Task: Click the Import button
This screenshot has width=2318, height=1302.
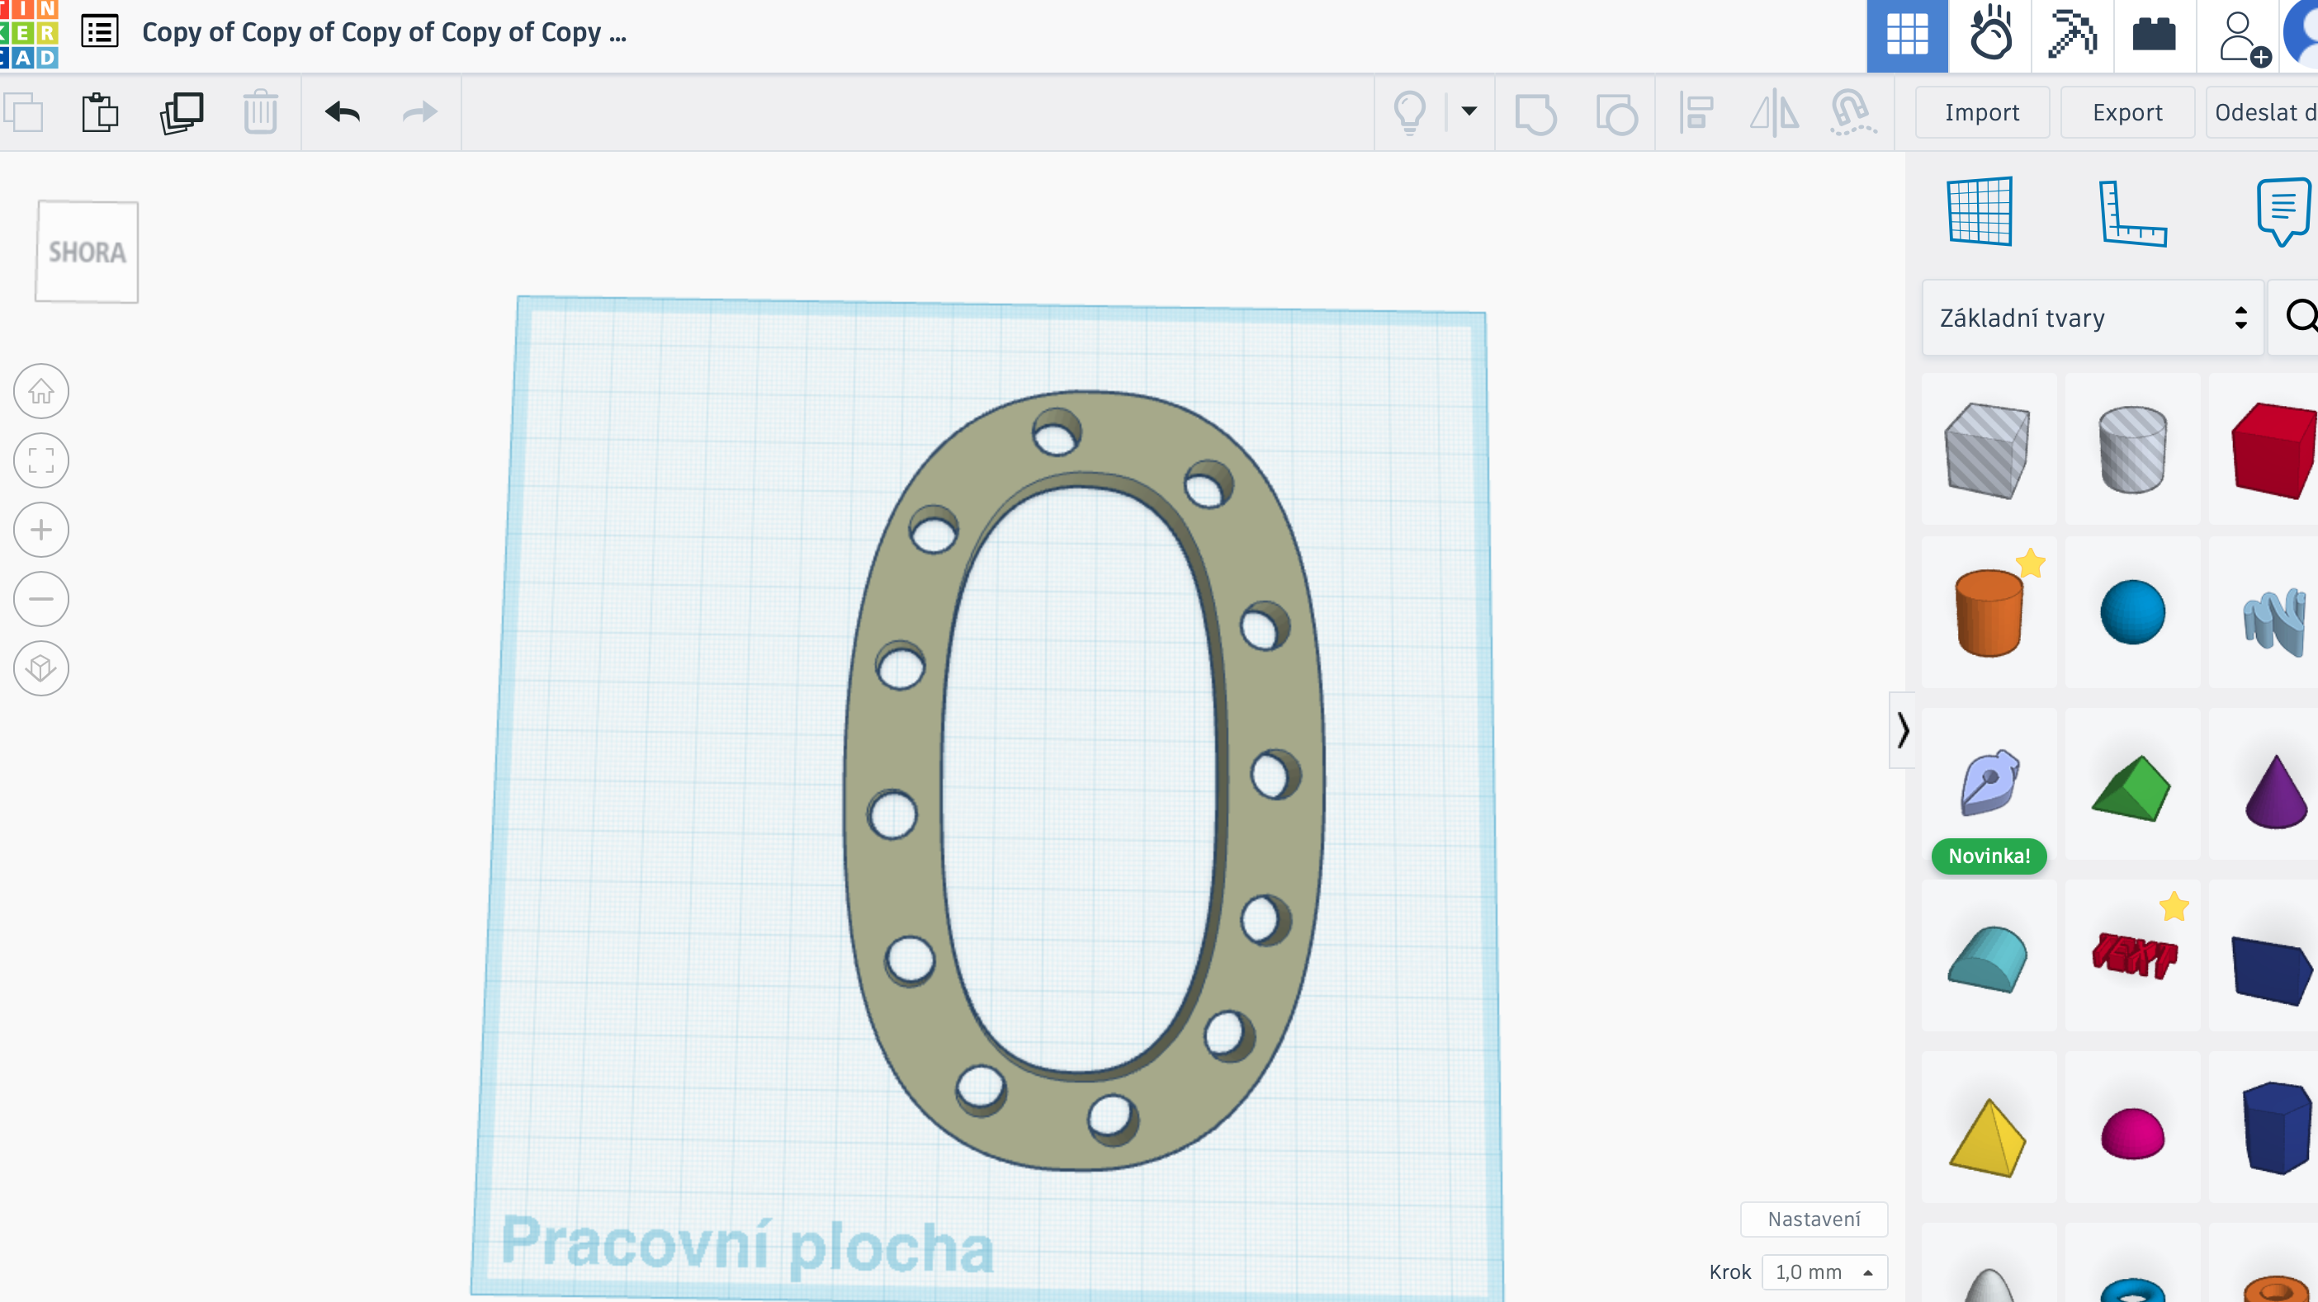Action: click(1981, 112)
